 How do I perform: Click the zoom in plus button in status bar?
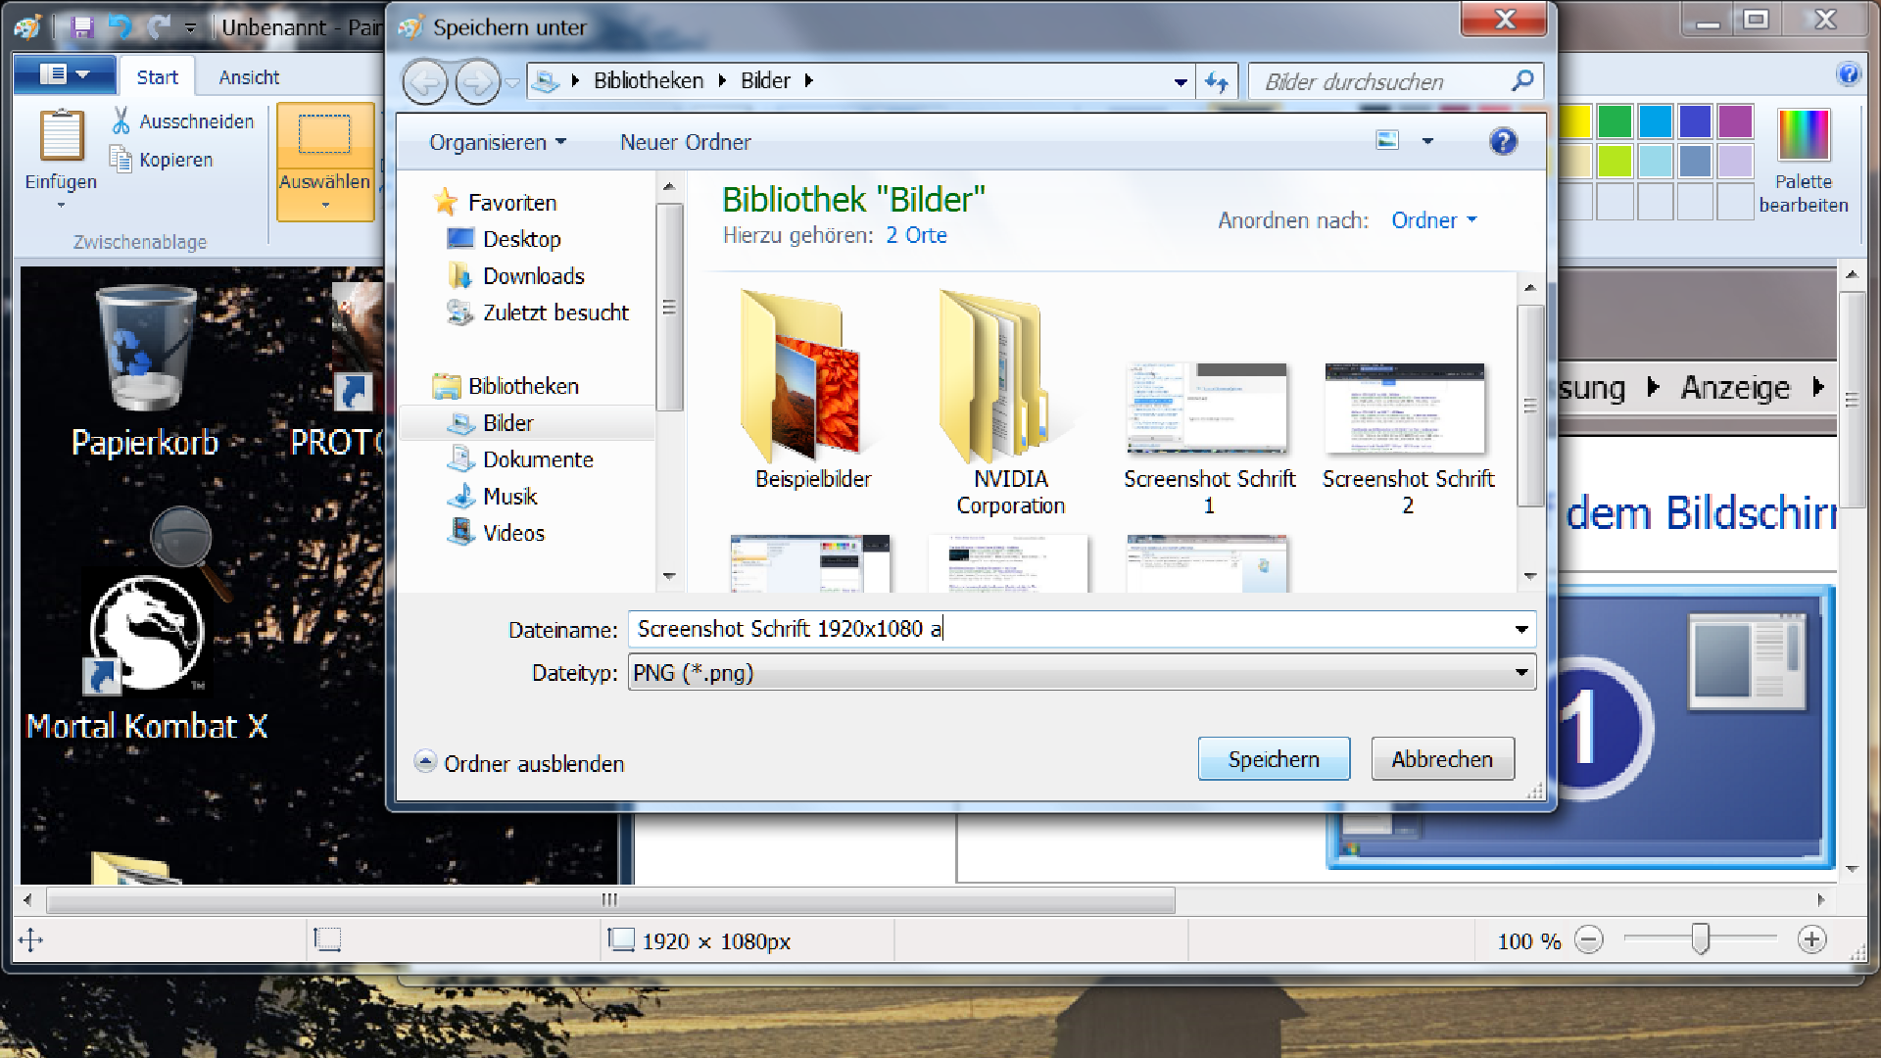tap(1811, 939)
